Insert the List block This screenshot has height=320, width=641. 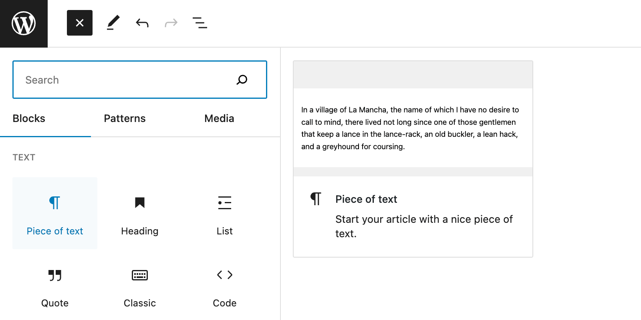tap(225, 213)
